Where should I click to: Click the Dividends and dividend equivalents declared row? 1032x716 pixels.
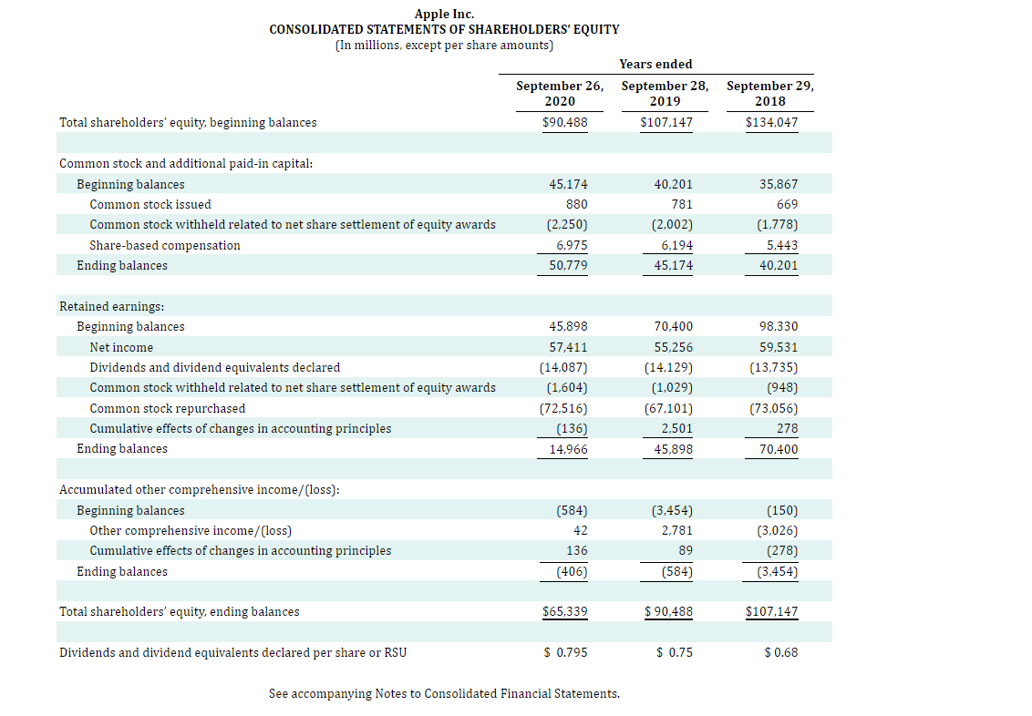(215, 367)
